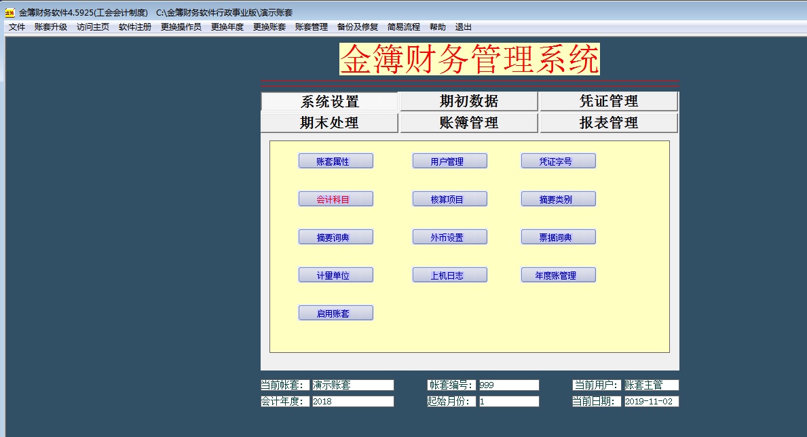Image resolution: width=807 pixels, height=437 pixels.
Task: Open the 上机日志 button
Action: tap(450, 275)
